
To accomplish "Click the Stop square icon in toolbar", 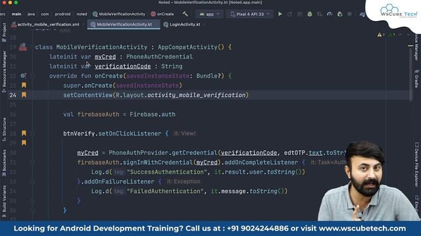I will pos(349,14).
